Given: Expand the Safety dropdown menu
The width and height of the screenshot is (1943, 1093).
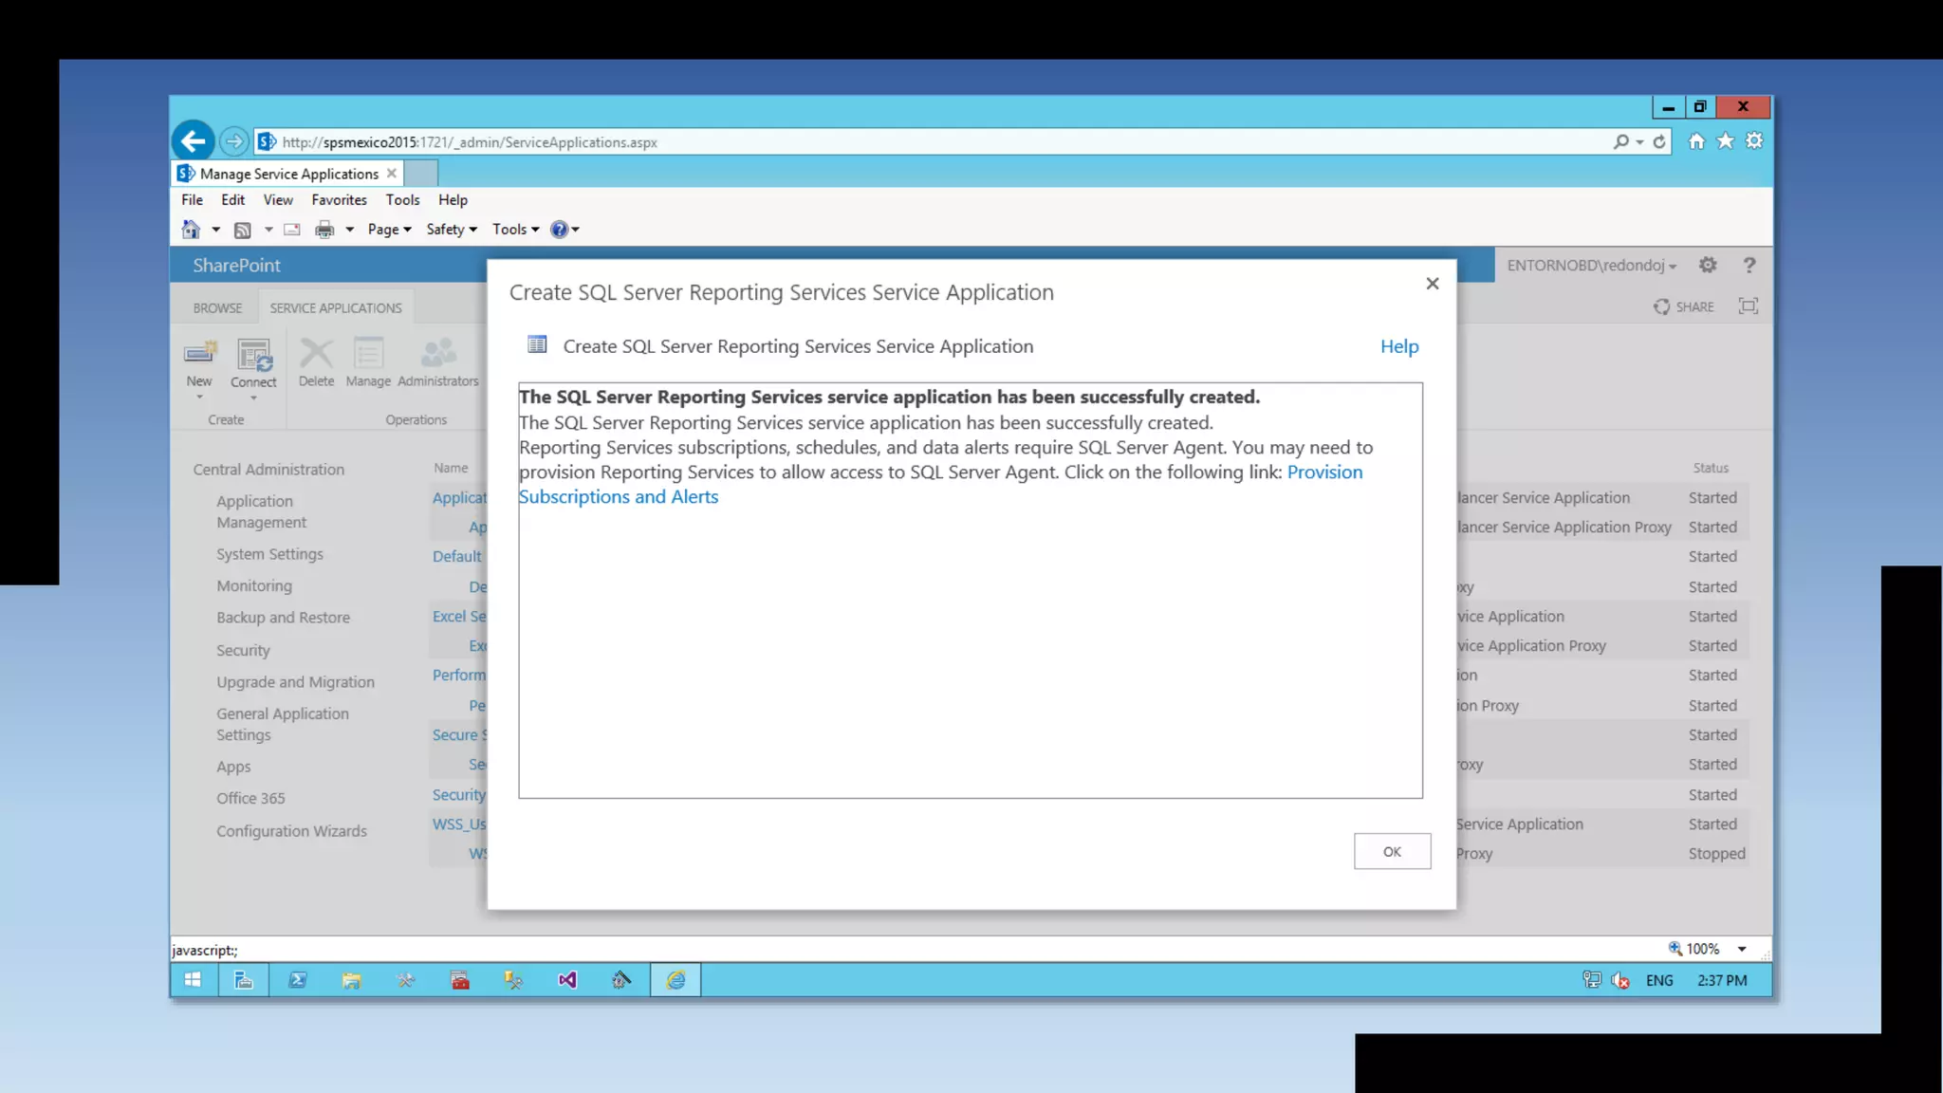Looking at the screenshot, I should (452, 230).
